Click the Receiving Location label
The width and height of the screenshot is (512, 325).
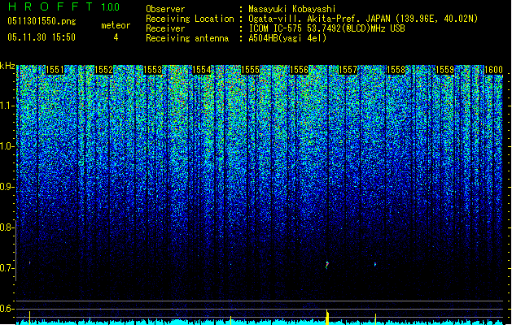click(190, 19)
